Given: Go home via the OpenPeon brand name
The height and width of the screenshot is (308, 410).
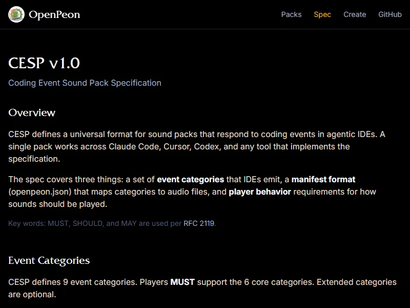Looking at the screenshot, I should [54, 14].
